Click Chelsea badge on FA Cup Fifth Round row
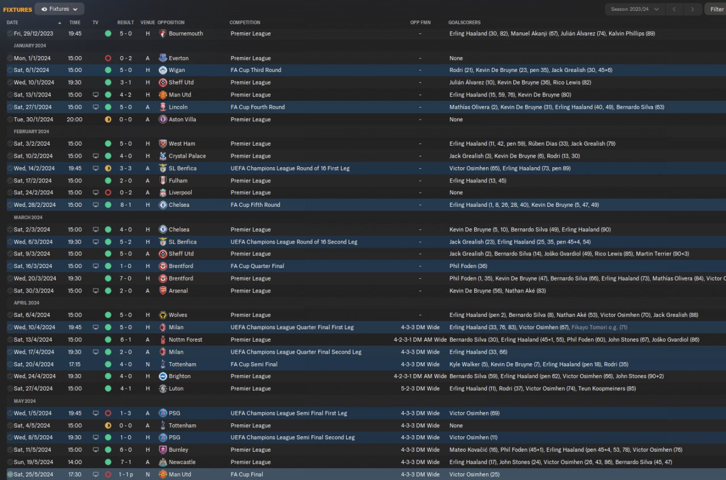Image resolution: width=726 pixels, height=480 pixels. [163, 205]
